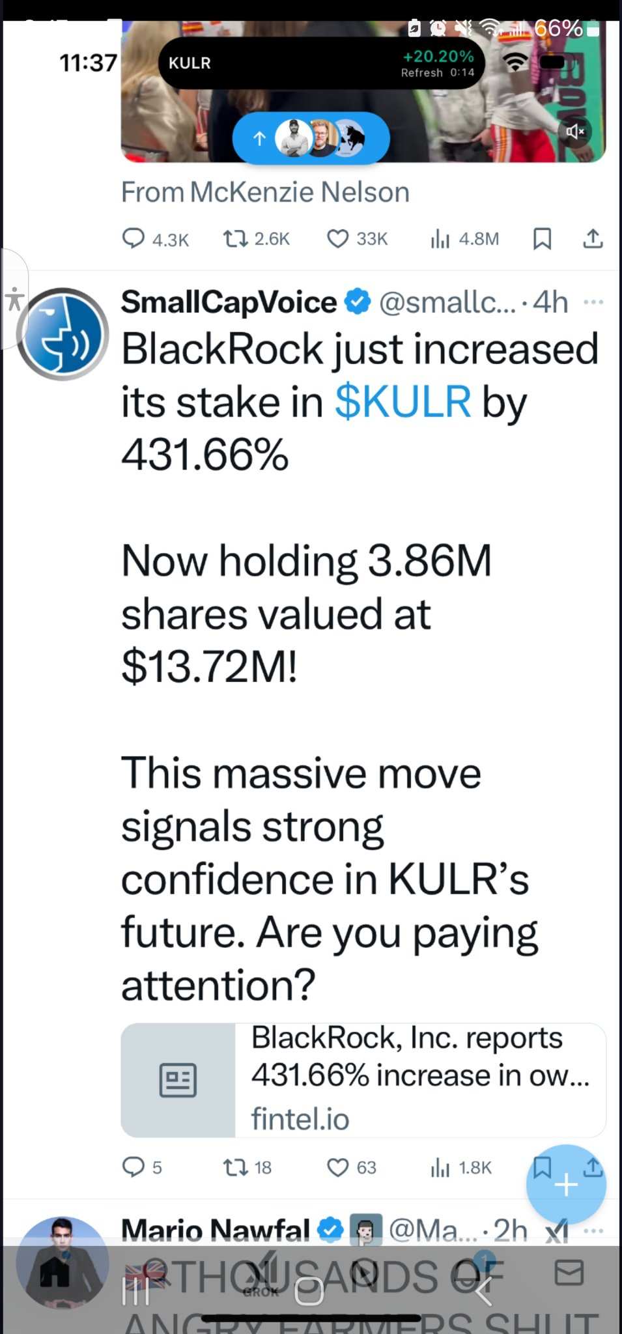Open more options for Mario Nawfal tweet
The width and height of the screenshot is (622, 1334).
(593, 1231)
